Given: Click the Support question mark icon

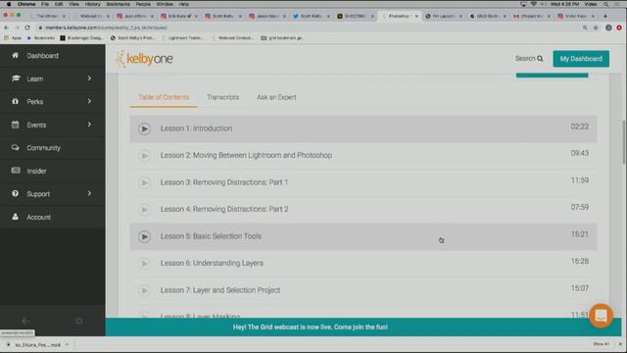Looking at the screenshot, I should tap(16, 193).
